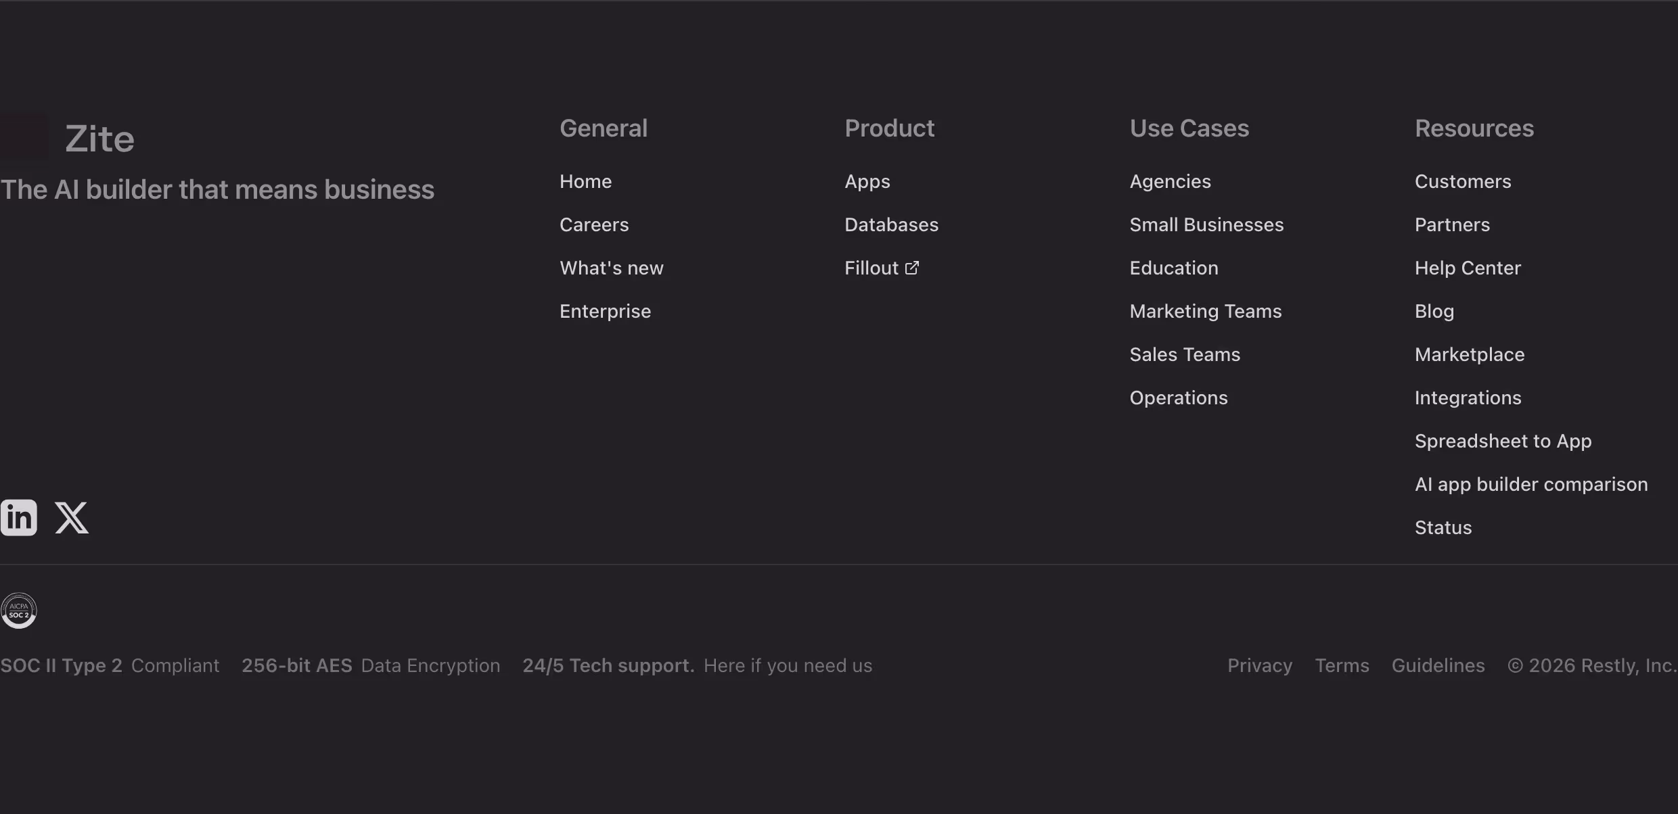Click 'The AI builder that means business' tagline
Image resolution: width=1678 pixels, height=814 pixels.
click(x=217, y=189)
